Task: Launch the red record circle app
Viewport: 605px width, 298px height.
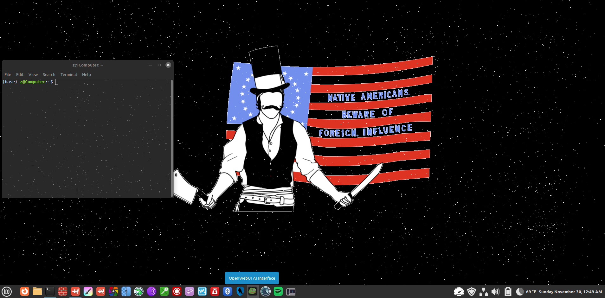Action: [x=177, y=291]
